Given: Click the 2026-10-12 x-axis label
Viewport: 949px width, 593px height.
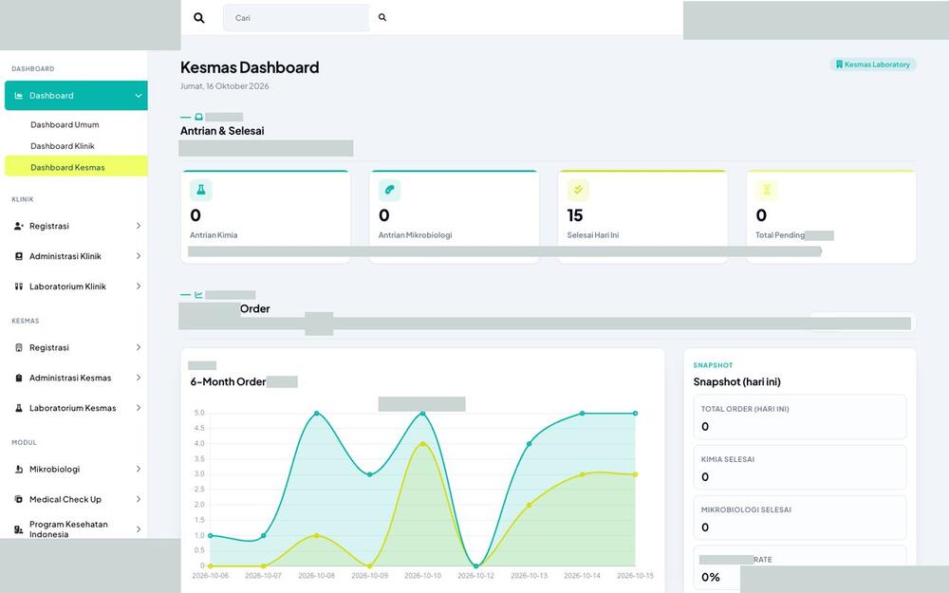Looking at the screenshot, I should click(475, 576).
